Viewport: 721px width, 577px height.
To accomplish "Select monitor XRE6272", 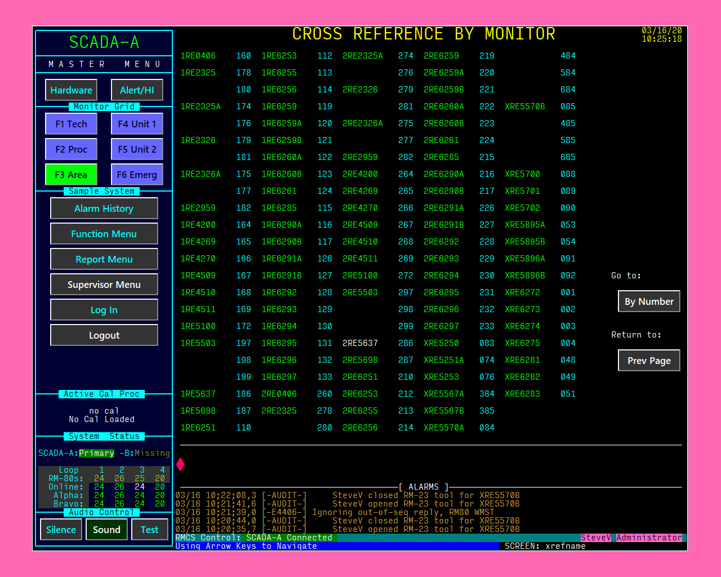I will pos(522,292).
